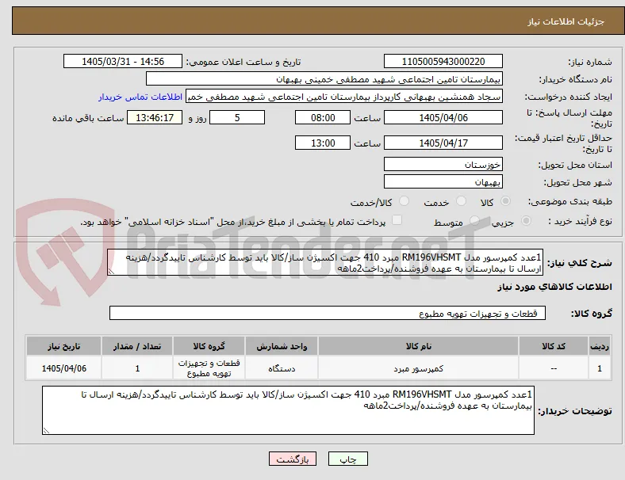
Task: Toggle the اسناد خزانه اسلامی payment checkbox
Action: [x=397, y=220]
